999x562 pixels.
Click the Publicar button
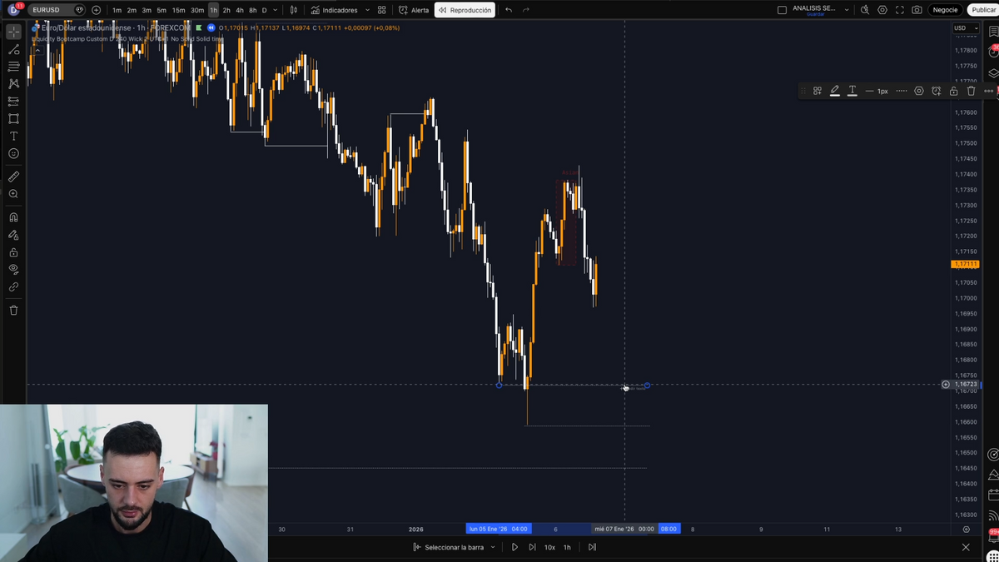click(x=983, y=10)
